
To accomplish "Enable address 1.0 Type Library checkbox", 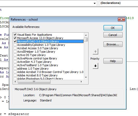I will 15,68.
